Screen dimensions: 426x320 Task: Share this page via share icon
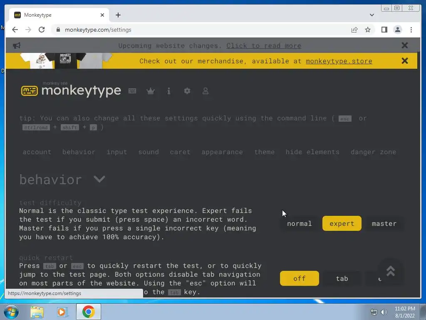354,30
